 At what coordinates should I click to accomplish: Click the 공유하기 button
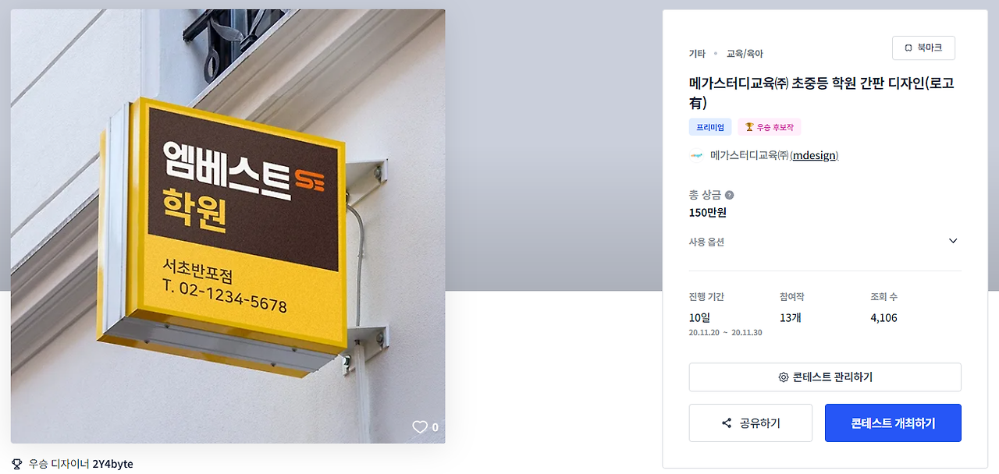pos(751,423)
